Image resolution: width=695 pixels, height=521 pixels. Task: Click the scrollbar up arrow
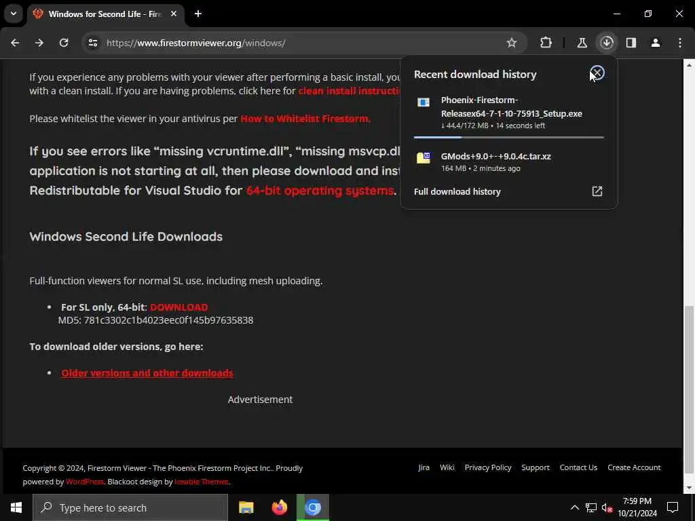[689, 64]
